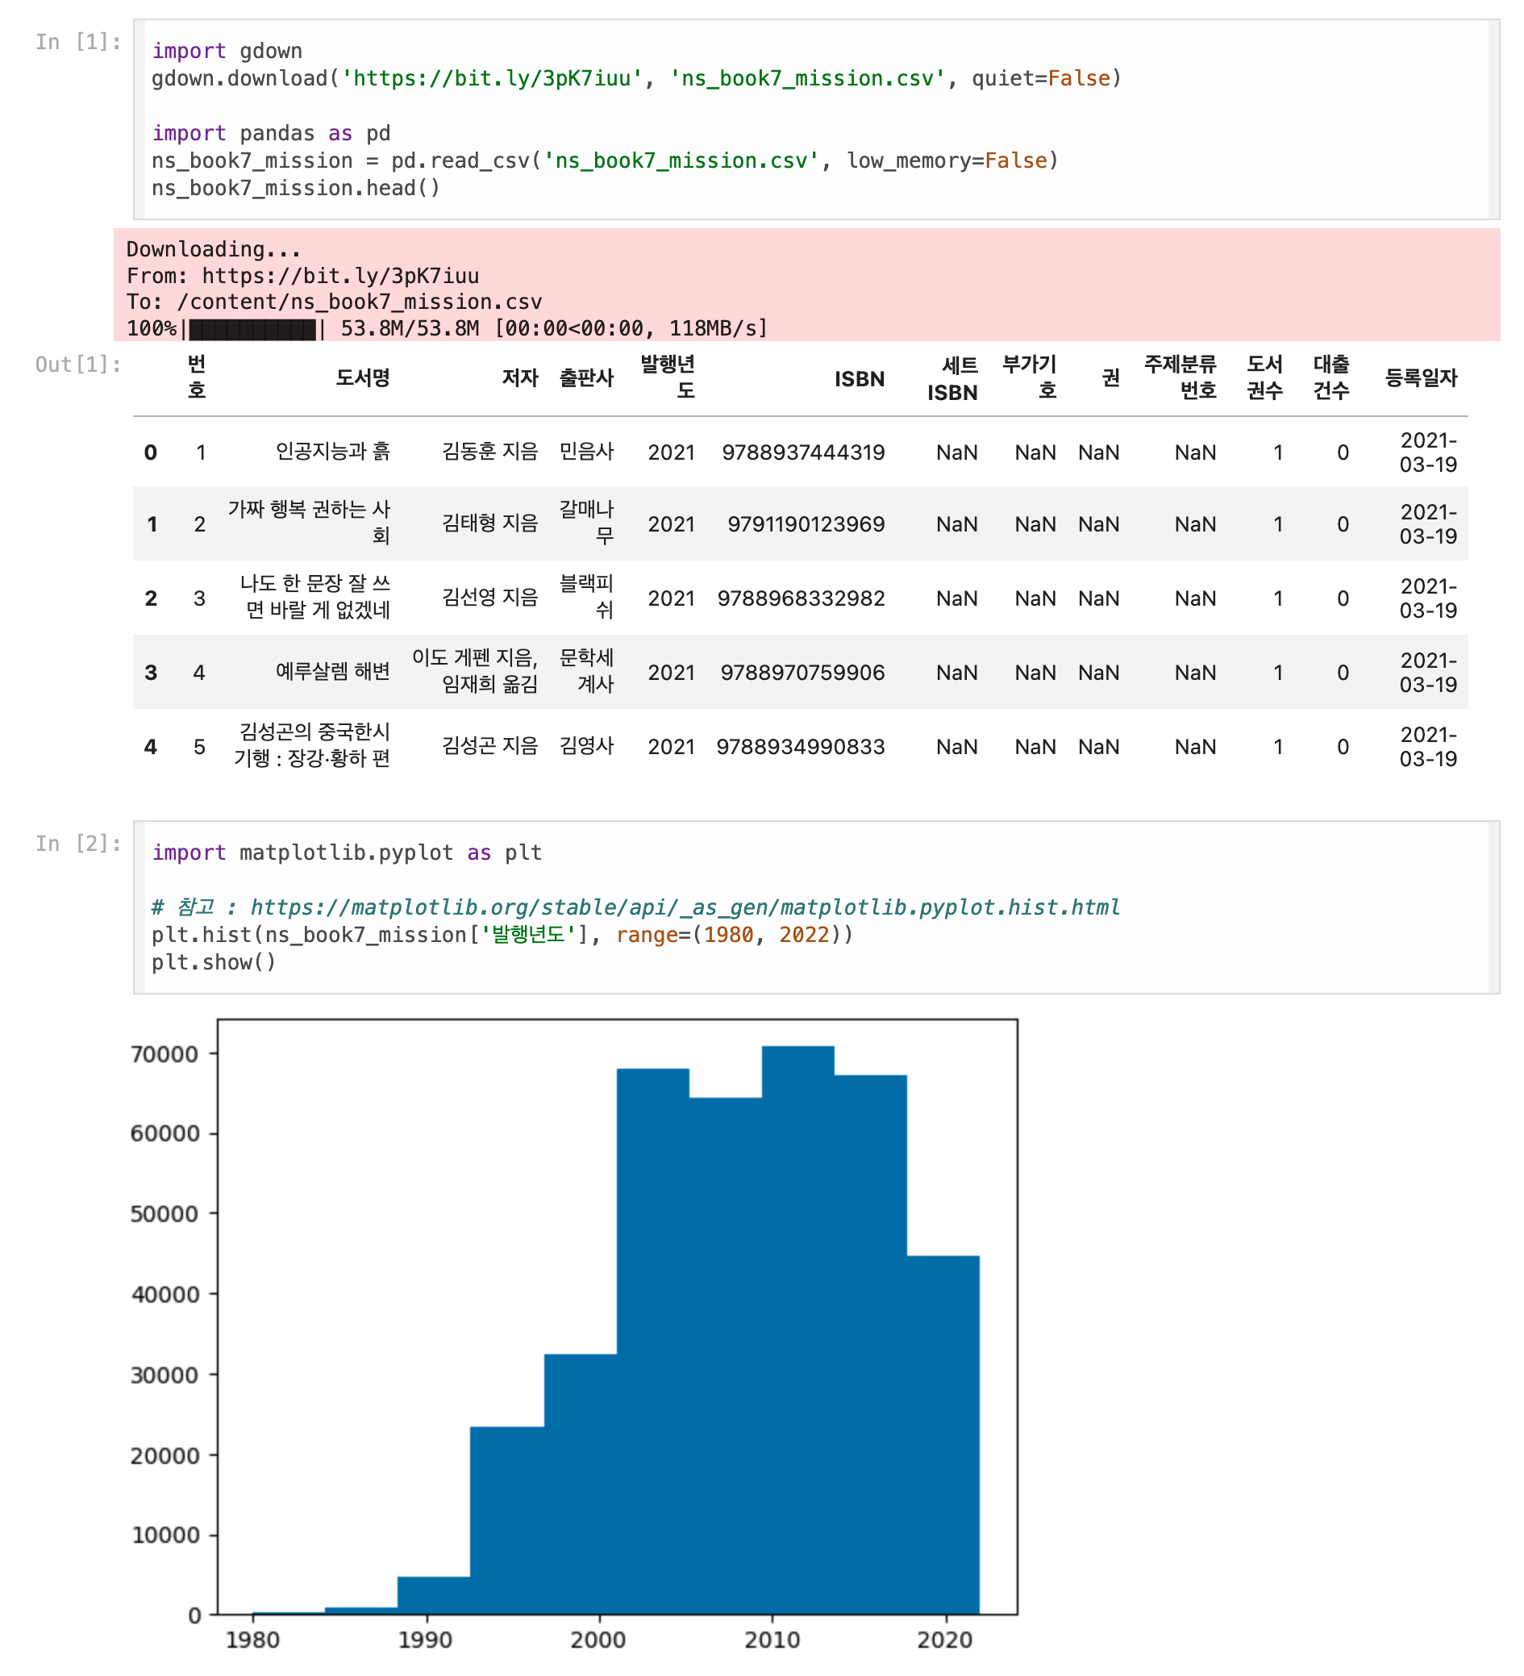Click the '번호' column header
Viewport: 1524px width, 1676px height.
(x=197, y=377)
